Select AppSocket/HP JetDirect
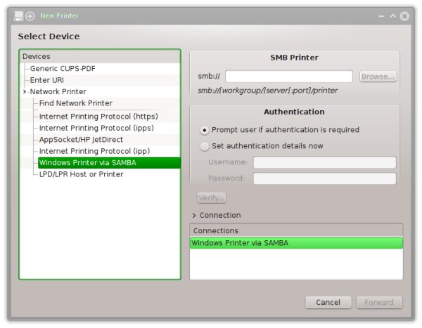Viewport: 422px width, 328px height. pos(81,140)
